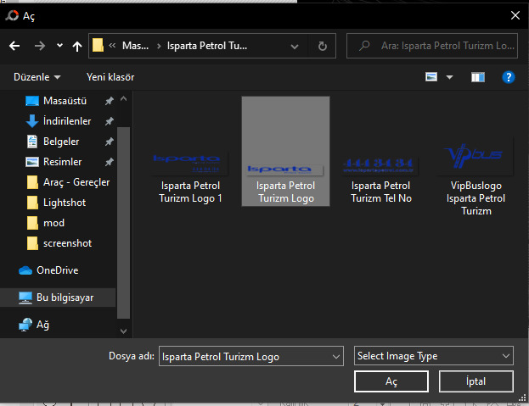
Task: Click the pin icon next to İndirilenler
Action: 109,121
